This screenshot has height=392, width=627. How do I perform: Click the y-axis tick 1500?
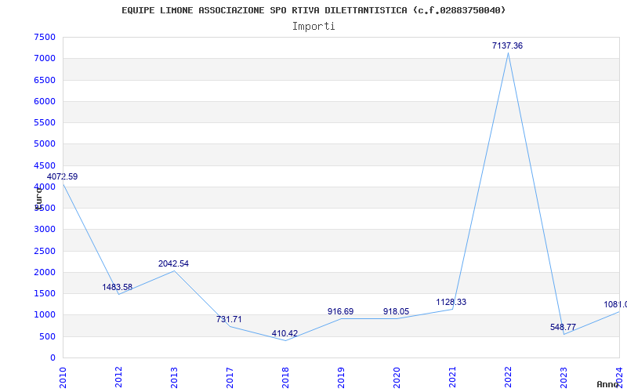click(x=45, y=293)
